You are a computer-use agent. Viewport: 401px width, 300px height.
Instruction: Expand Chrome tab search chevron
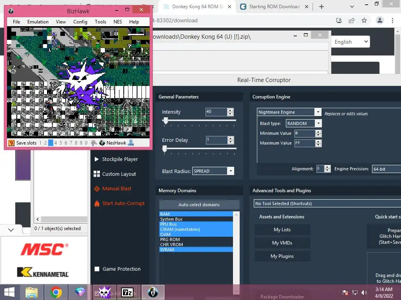352,7
